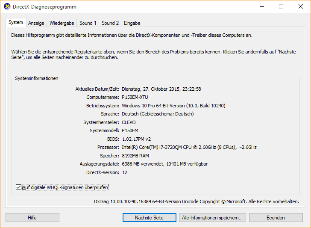Click the Betriebssystem label

point(103,106)
